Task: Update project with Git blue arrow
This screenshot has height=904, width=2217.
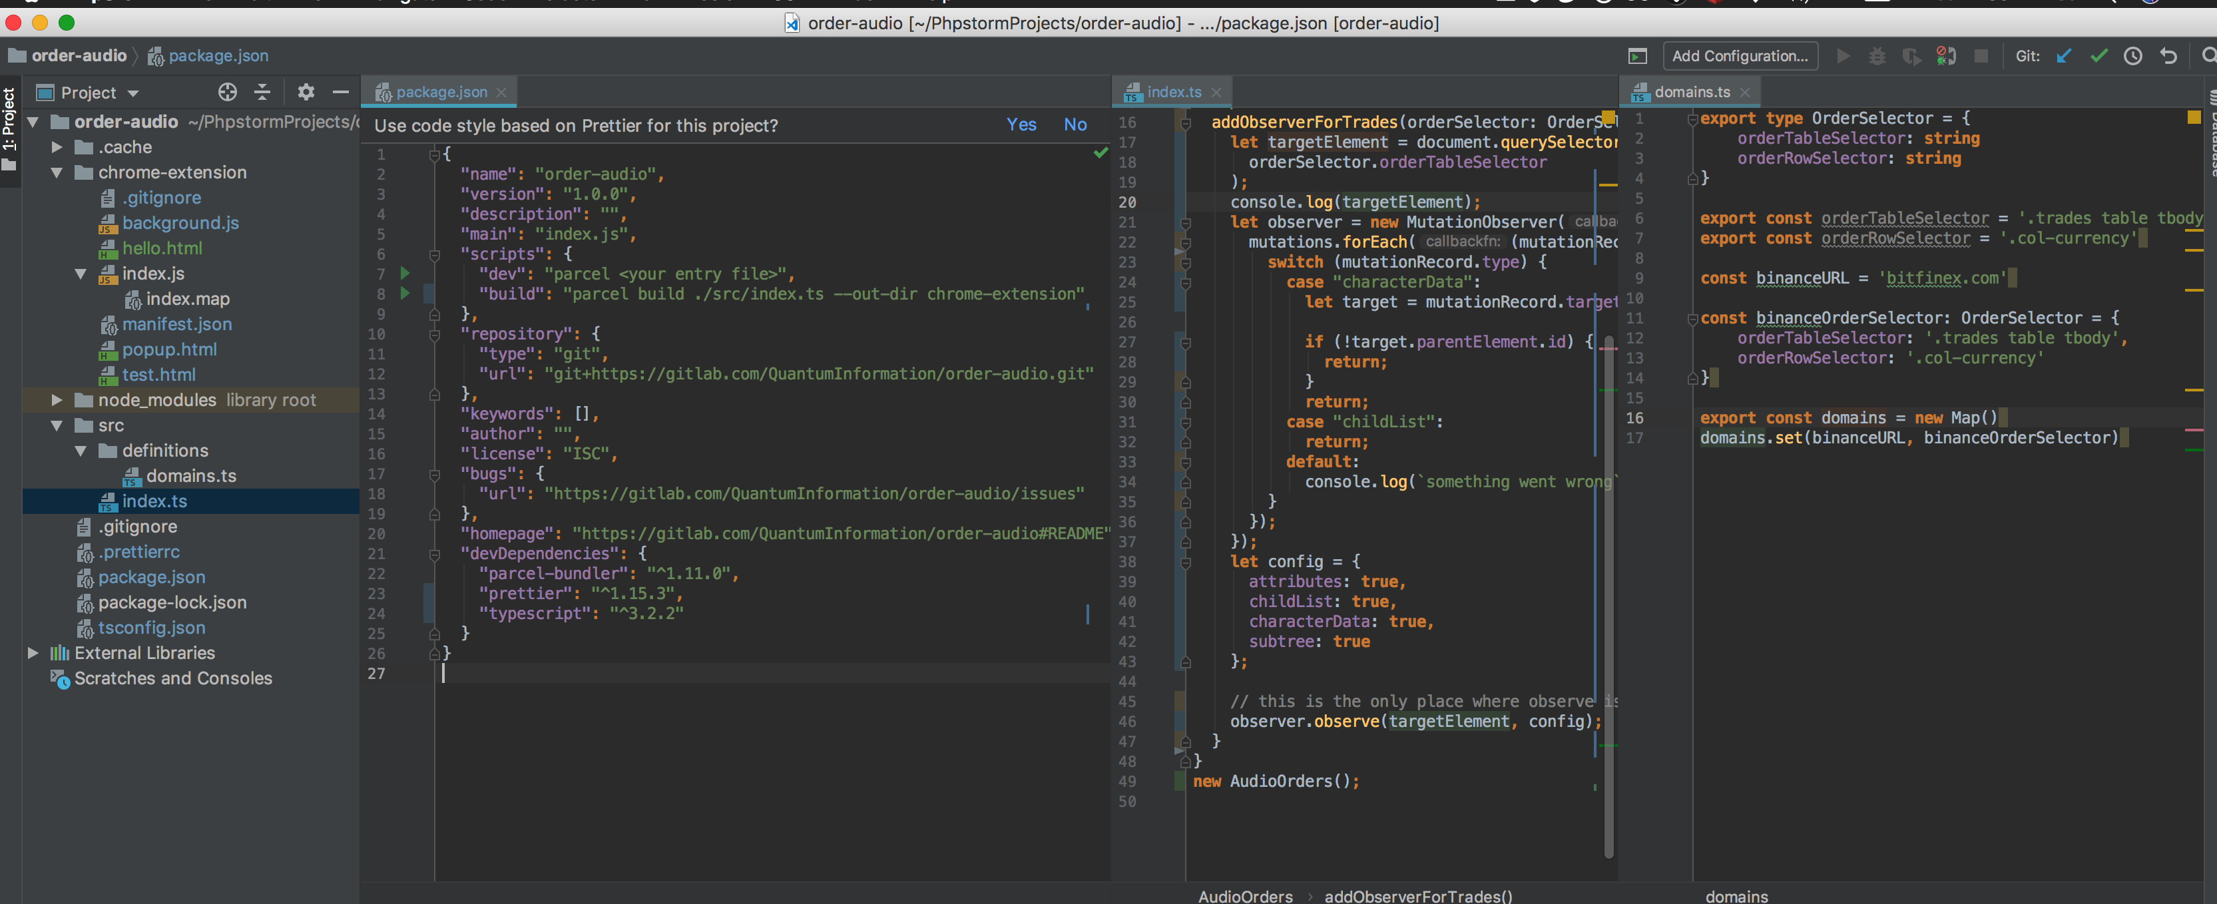Action: coord(2064,56)
